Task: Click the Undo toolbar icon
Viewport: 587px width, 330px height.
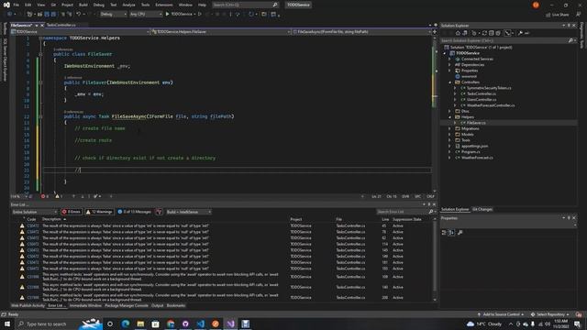Action: pyautogui.click(x=79, y=15)
